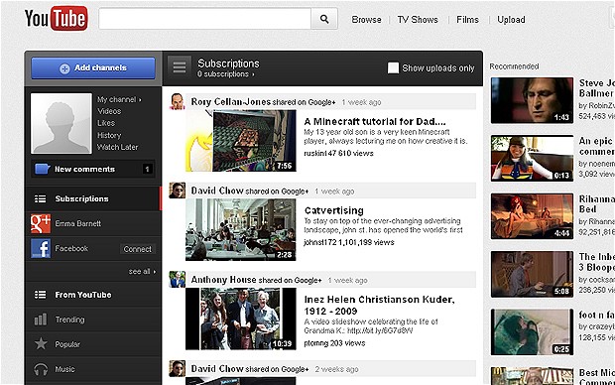Play recommended thumbnail with 0:25 duration

532,332
